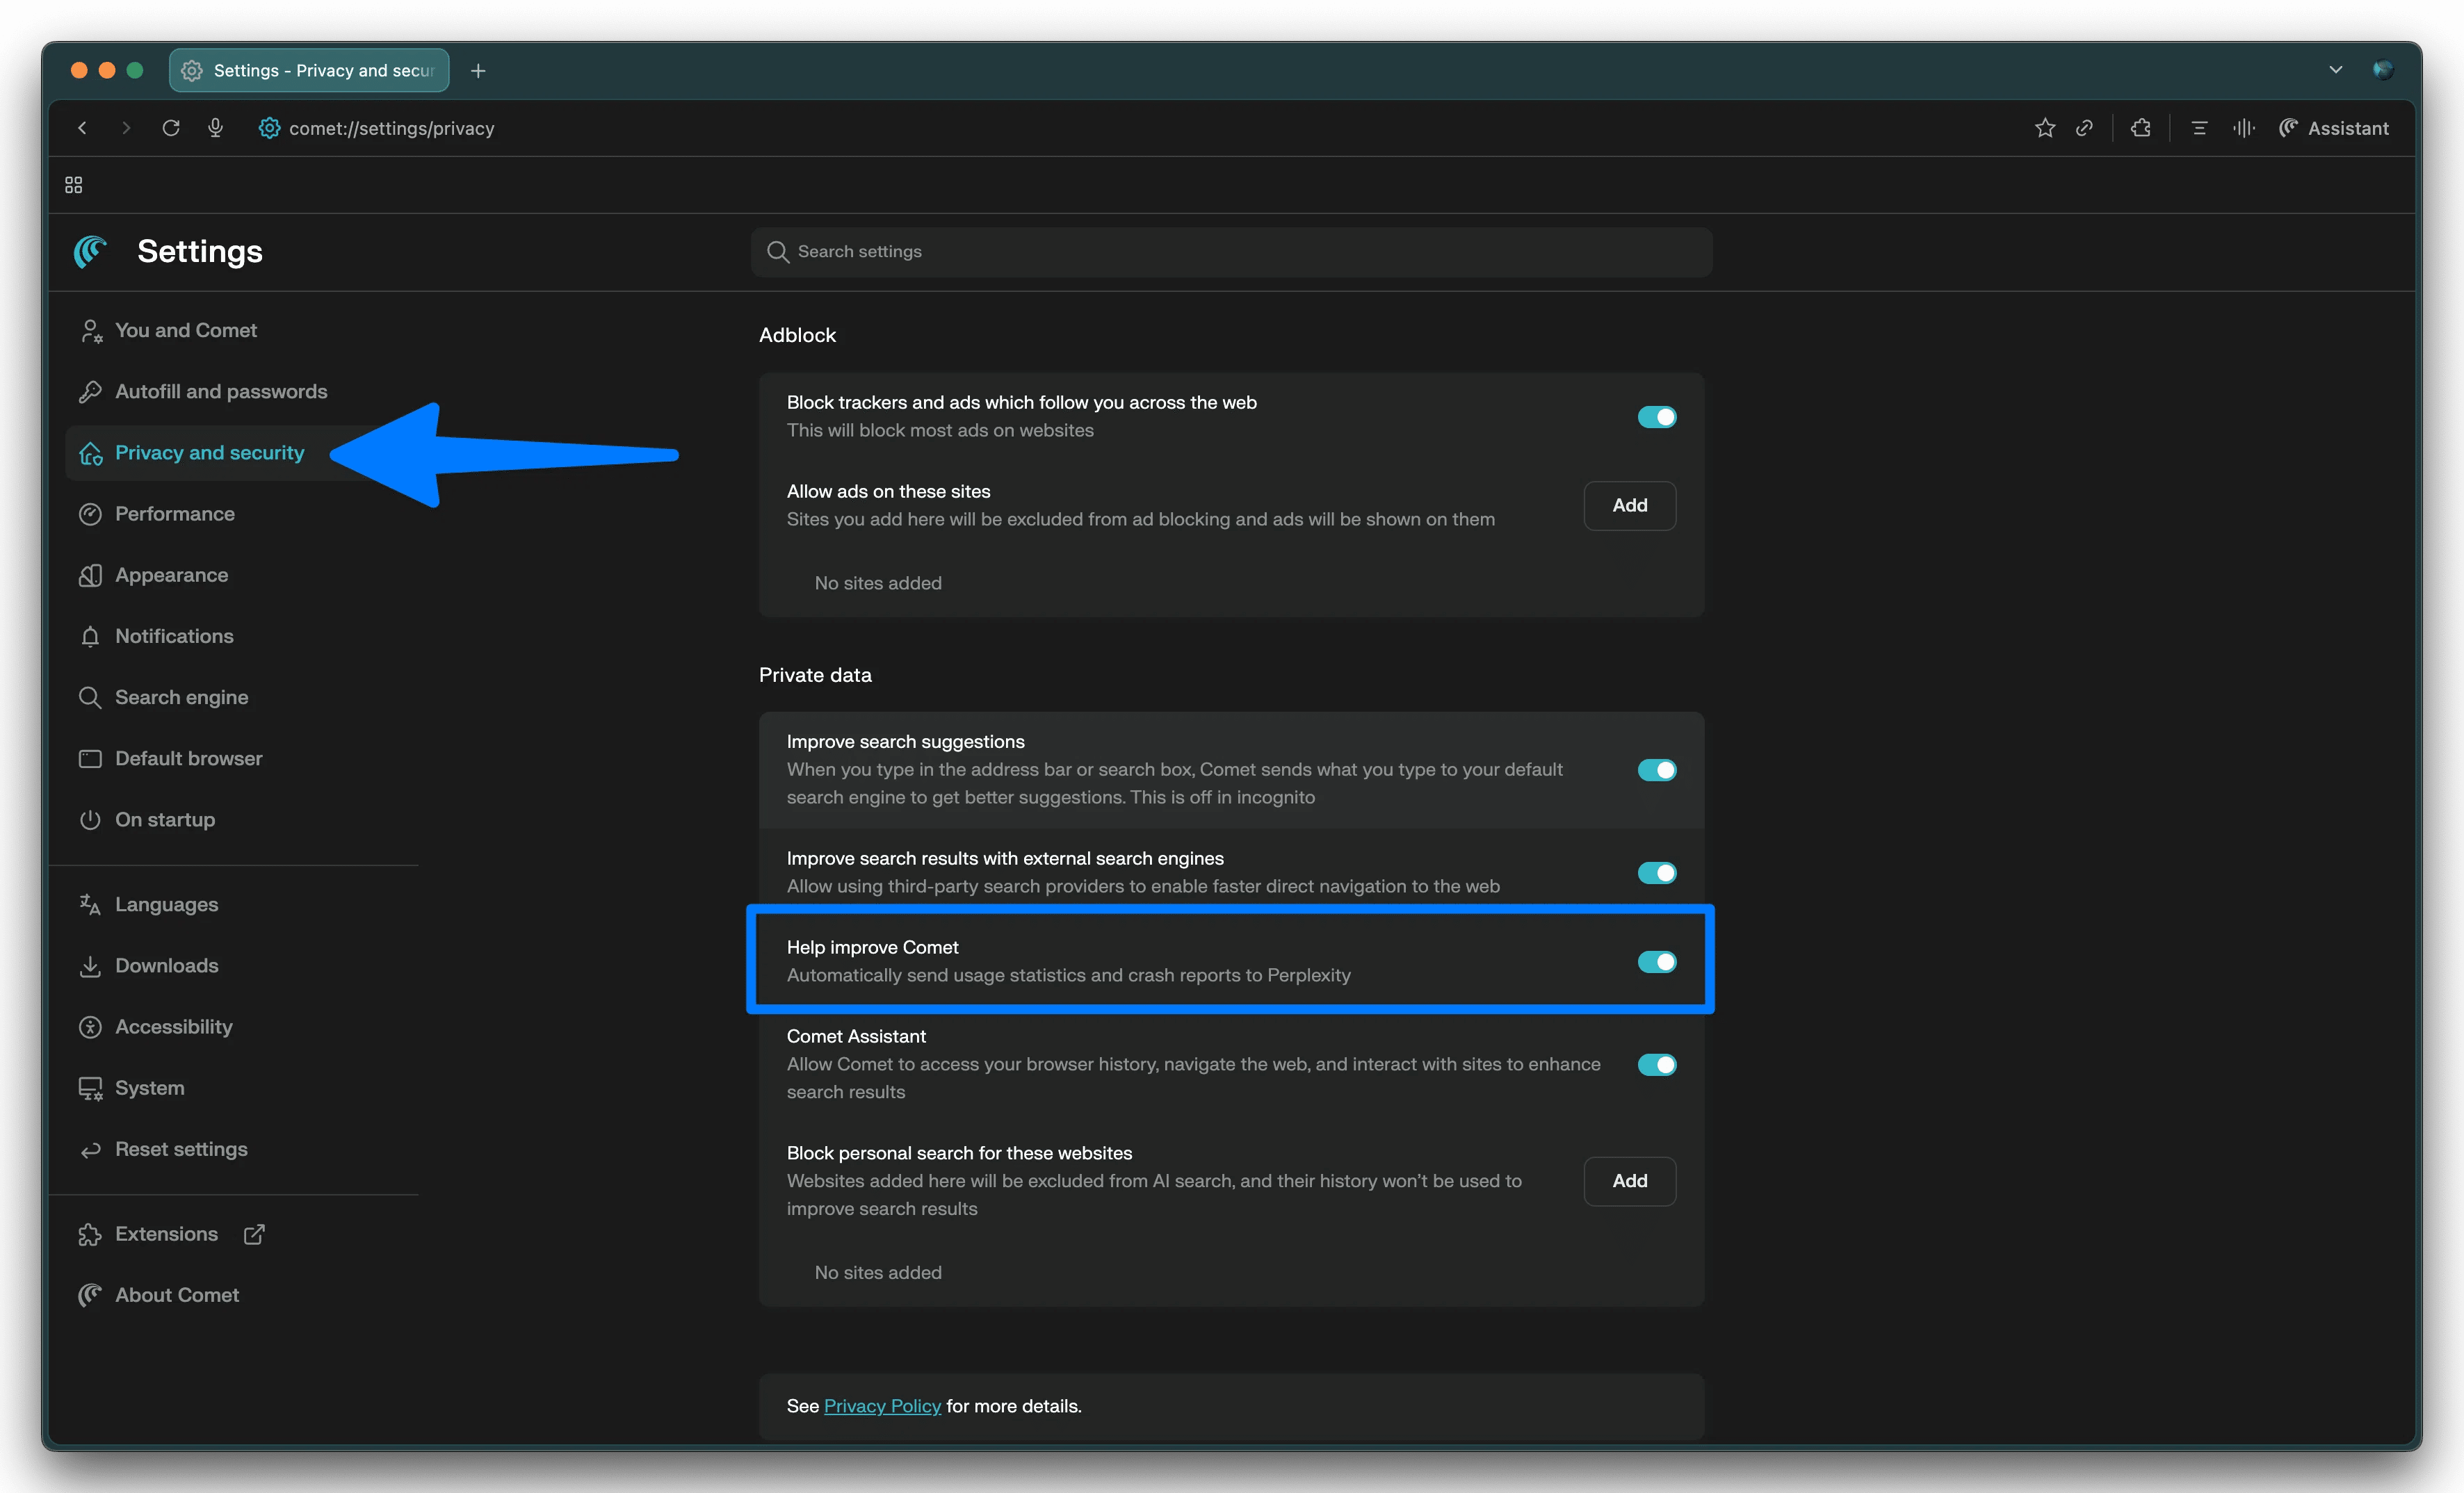Disable Block trackers and ads toggle

point(1656,417)
